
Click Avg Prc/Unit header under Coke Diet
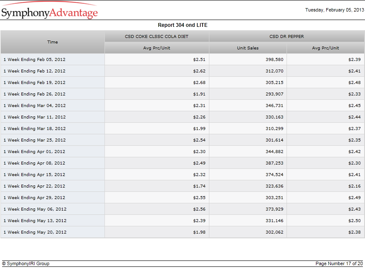156,48
